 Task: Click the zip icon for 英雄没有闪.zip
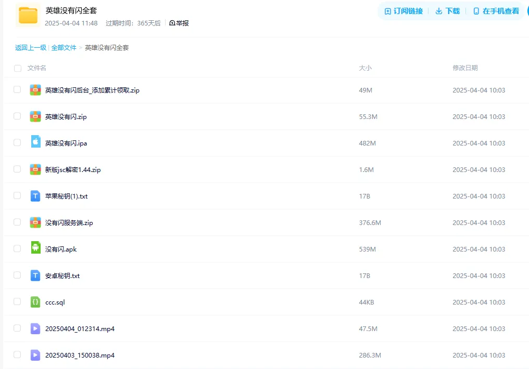pos(35,116)
